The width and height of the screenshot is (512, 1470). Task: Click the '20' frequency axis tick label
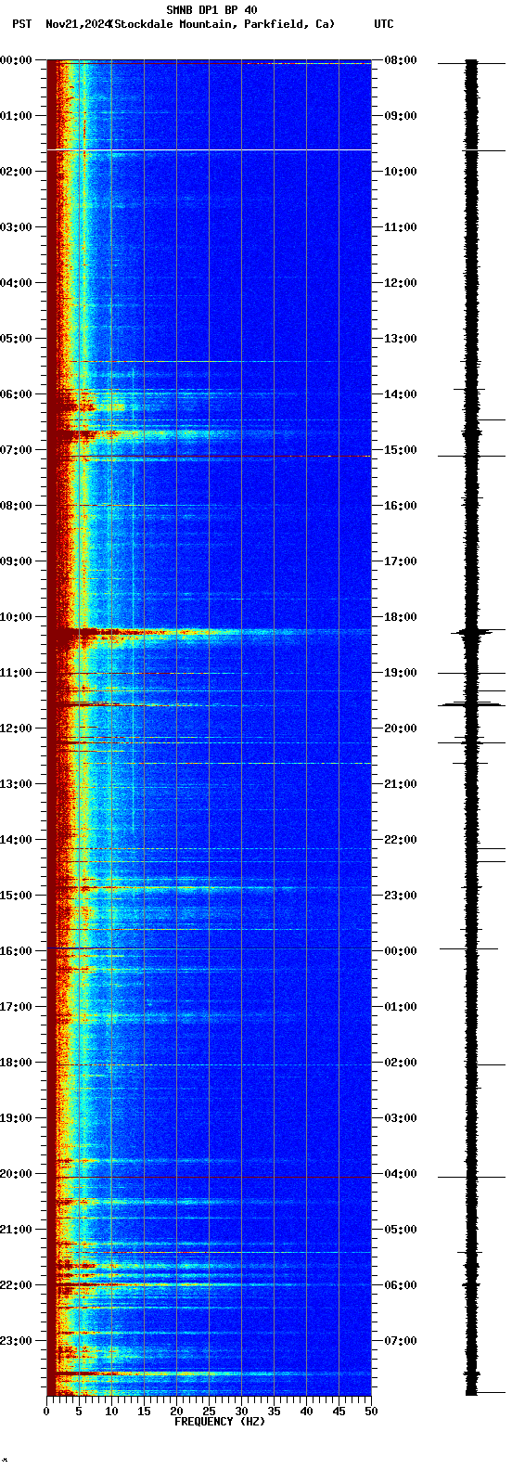tap(176, 1412)
